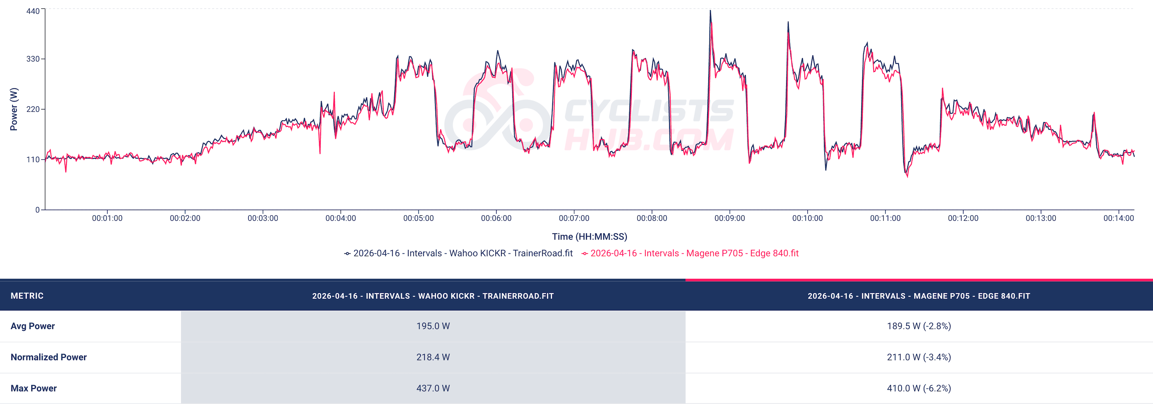
Task: Click the Power (W) y-axis title
Action: [x=14, y=109]
